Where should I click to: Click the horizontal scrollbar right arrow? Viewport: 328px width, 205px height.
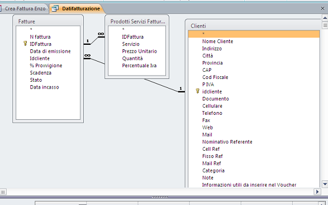pyautogui.click(x=317, y=192)
